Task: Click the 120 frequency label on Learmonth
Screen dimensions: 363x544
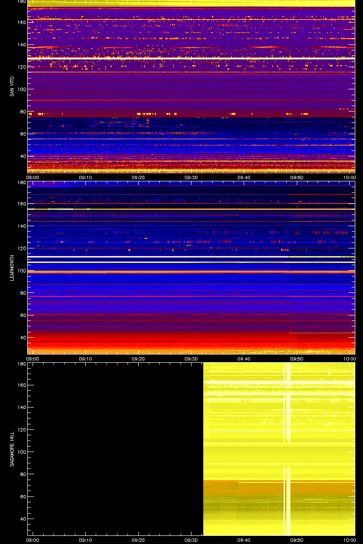Action: (x=21, y=248)
